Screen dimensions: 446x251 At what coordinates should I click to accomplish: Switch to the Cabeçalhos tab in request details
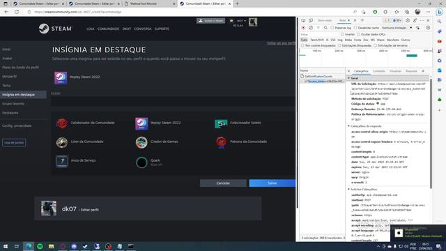(x=361, y=71)
